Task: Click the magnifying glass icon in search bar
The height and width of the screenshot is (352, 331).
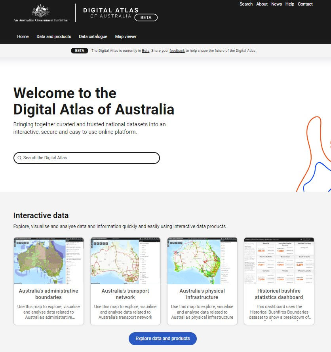Action: click(19, 158)
